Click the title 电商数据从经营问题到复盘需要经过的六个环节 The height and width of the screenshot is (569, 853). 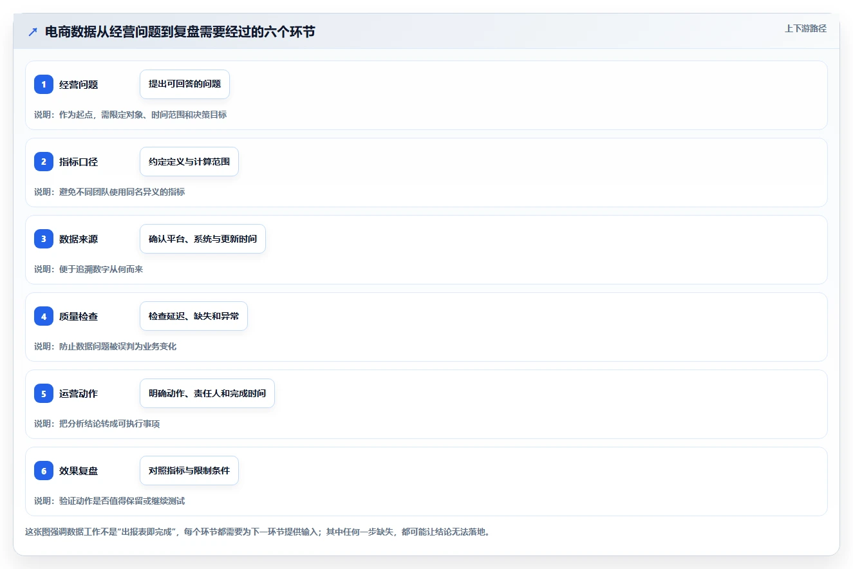coord(180,32)
